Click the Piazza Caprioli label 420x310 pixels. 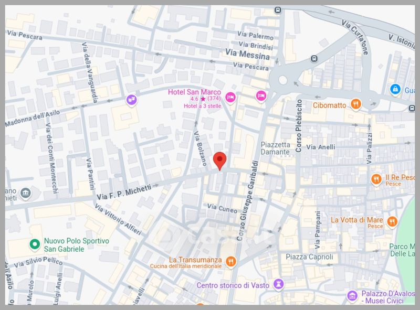point(309,256)
